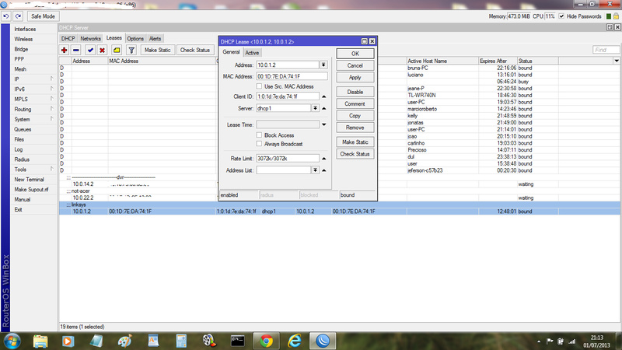Open Windows Live Movie Maker taskbar icon
The width and height of the screenshot is (622, 350).
[209, 341]
